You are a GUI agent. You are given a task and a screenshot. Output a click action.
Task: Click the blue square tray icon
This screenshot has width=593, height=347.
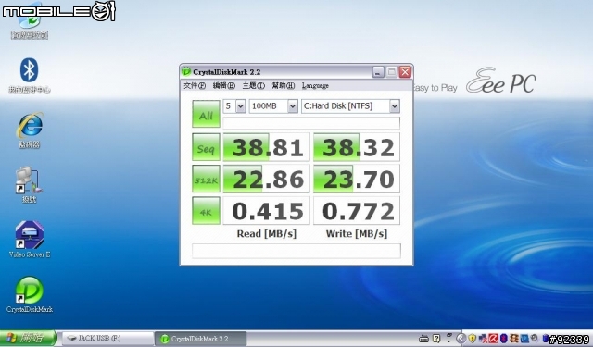(x=524, y=339)
